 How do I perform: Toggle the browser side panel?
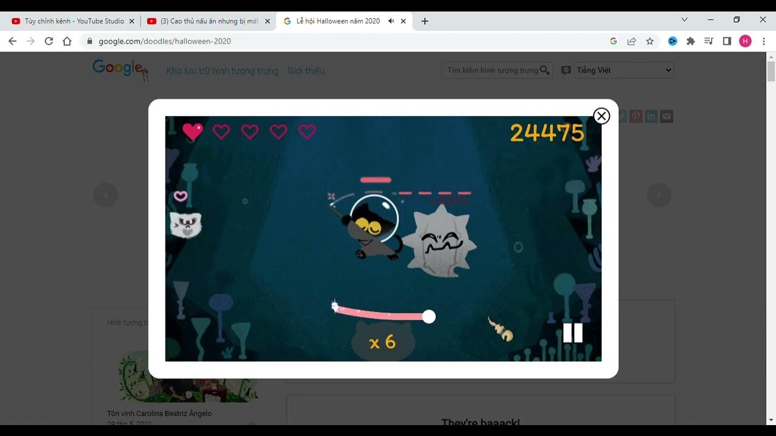727,41
